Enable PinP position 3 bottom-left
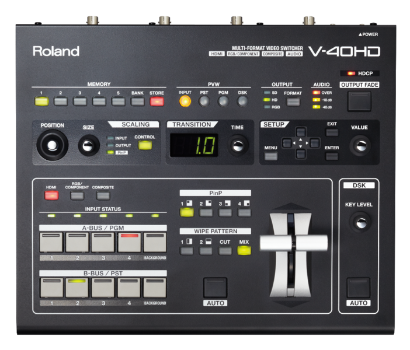Image resolution: width=410 pixels, height=350 pixels. [225, 212]
